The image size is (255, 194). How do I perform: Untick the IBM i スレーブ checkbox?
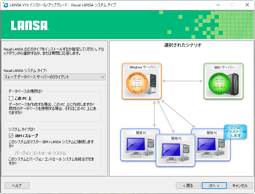11,136
